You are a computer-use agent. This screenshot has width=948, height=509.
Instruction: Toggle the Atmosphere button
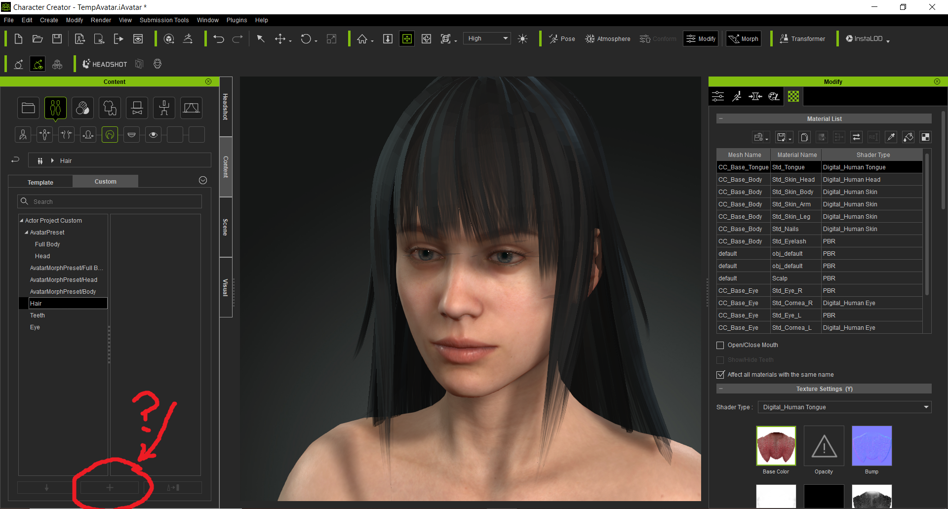click(x=607, y=39)
